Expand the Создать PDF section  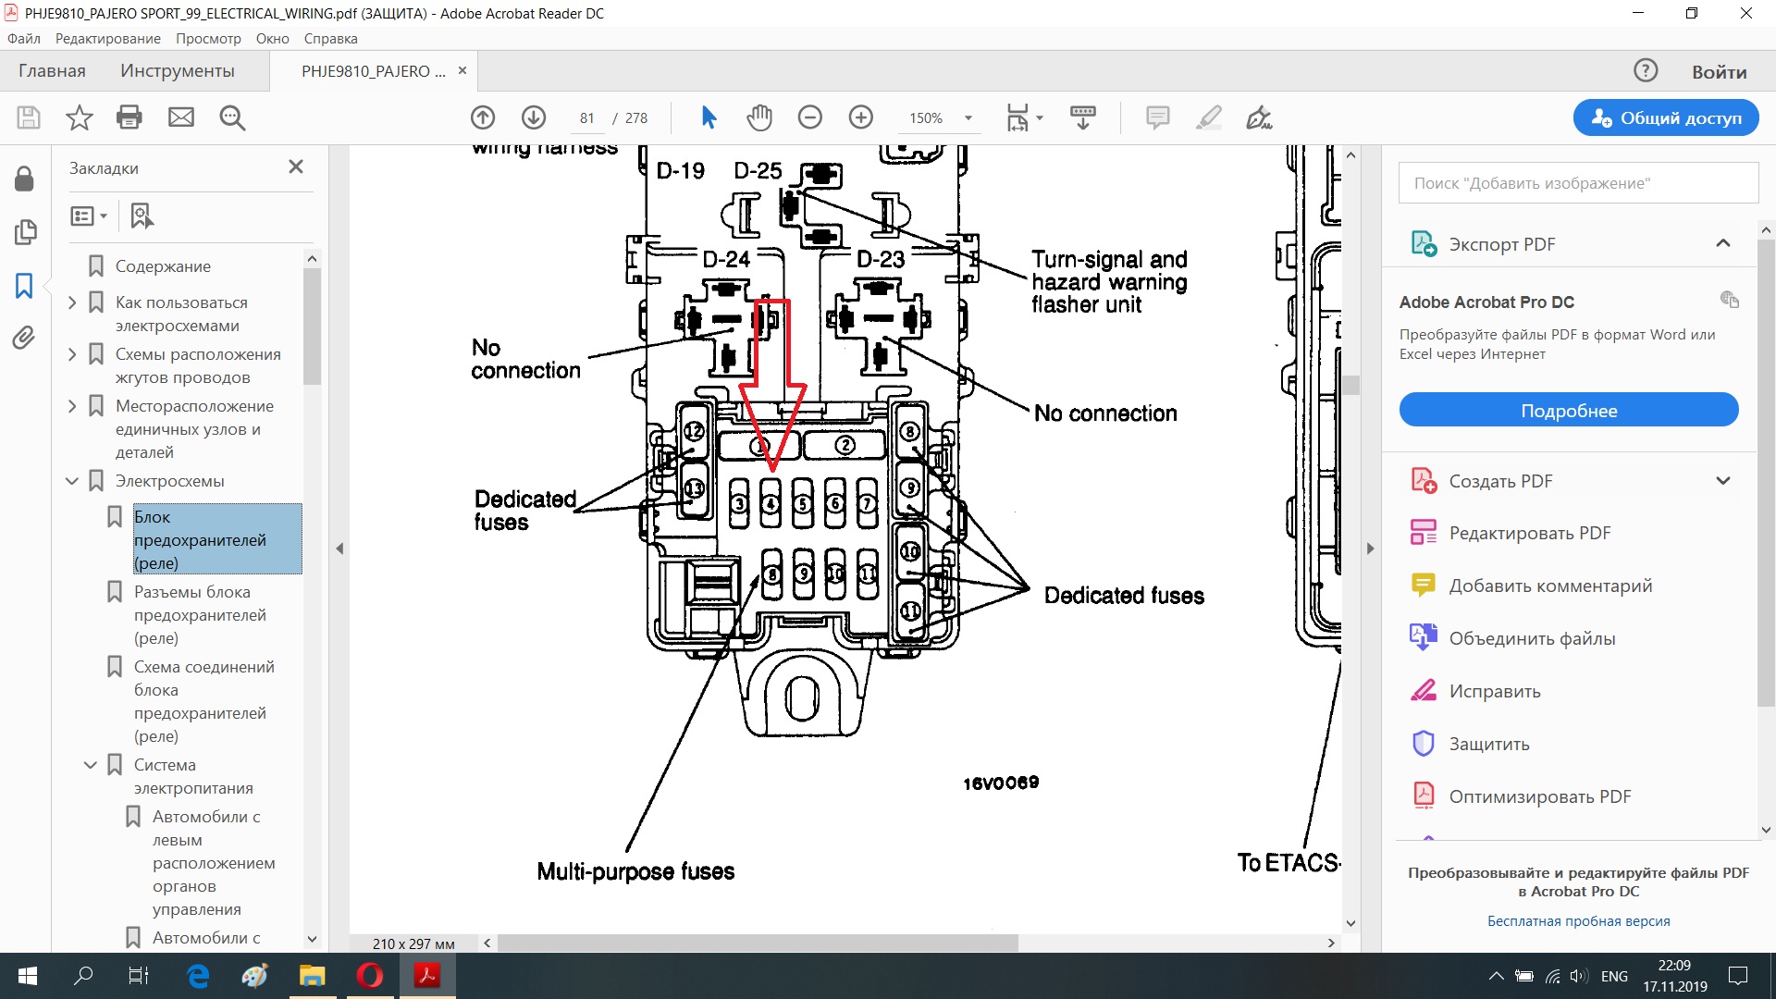1722,481
